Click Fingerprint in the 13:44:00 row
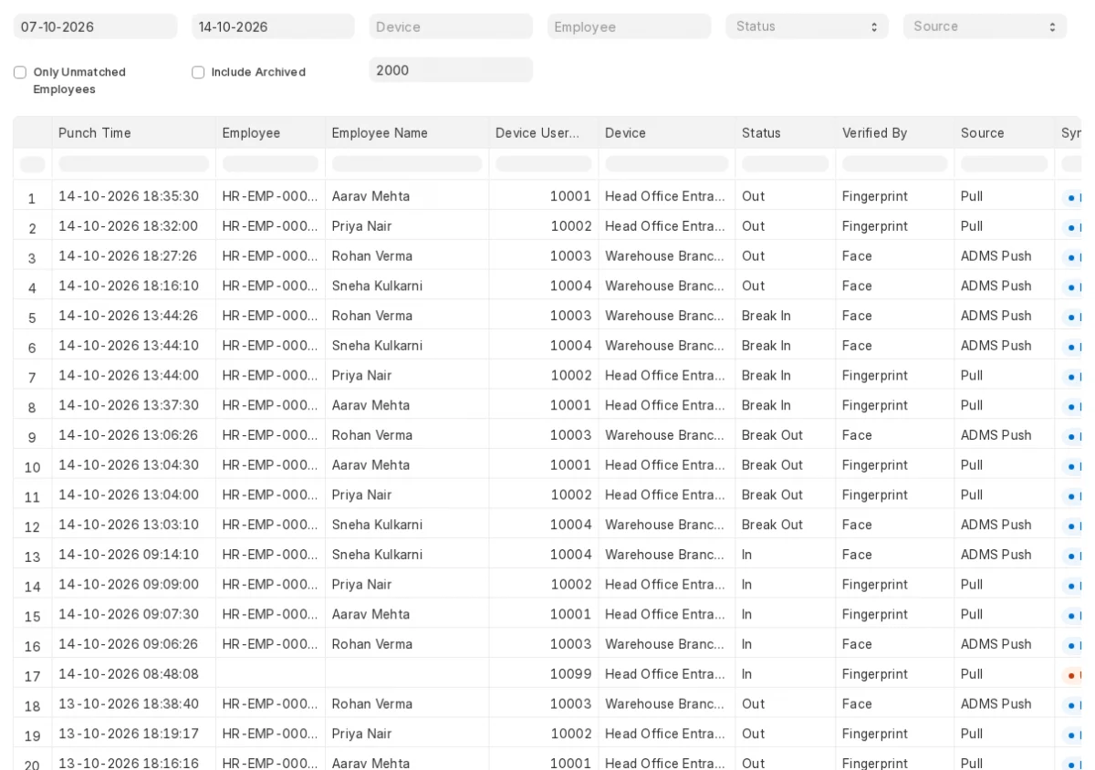This screenshot has width=1095, height=770. 875,375
